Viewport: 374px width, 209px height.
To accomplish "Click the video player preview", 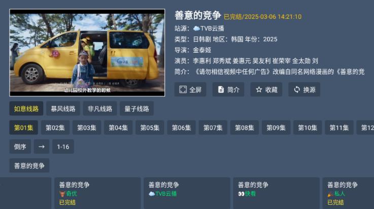I will pos(87,52).
